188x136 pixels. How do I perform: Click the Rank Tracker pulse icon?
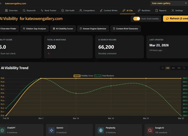pyautogui.click(x=42, y=11)
